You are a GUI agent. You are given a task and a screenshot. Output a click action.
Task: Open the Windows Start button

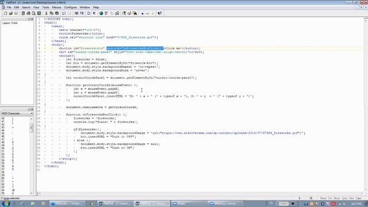pyautogui.click(x=6, y=204)
